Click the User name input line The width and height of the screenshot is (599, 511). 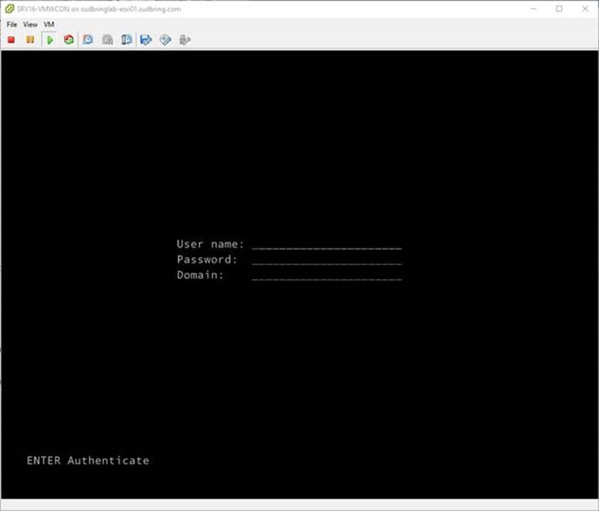[326, 245]
